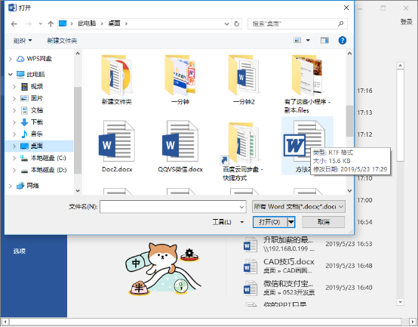Click the navigation pane scrollbar down arrow
418x327 pixels.
(78, 191)
